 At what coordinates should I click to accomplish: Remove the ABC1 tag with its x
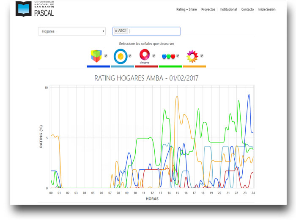tap(116, 31)
